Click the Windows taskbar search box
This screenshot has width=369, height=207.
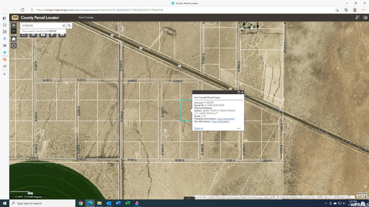click(x=42, y=203)
